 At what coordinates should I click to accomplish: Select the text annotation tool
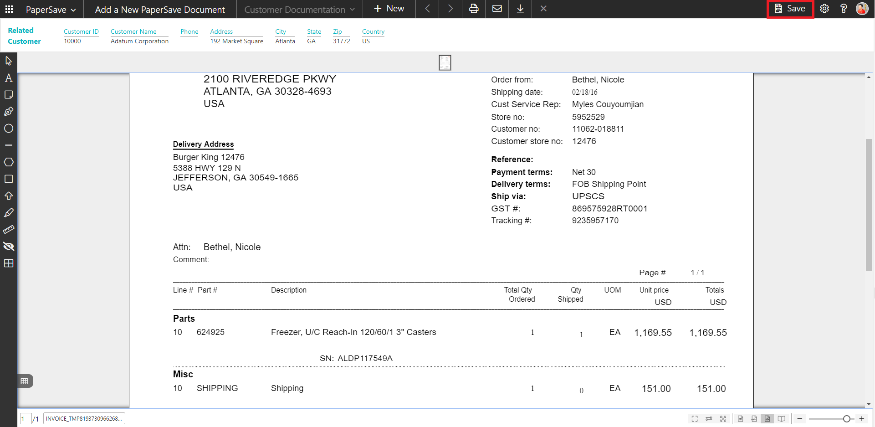click(9, 78)
